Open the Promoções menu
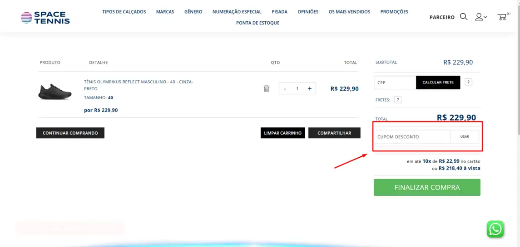Image resolution: width=520 pixels, height=247 pixels. [394, 12]
